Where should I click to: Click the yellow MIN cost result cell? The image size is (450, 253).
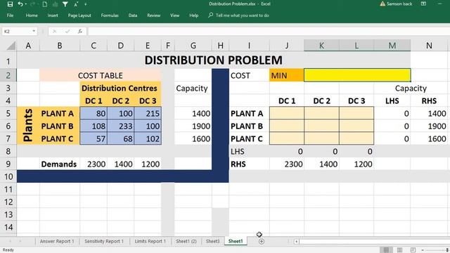[357, 75]
